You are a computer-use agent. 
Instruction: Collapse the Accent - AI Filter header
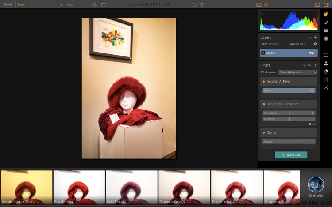point(289,82)
